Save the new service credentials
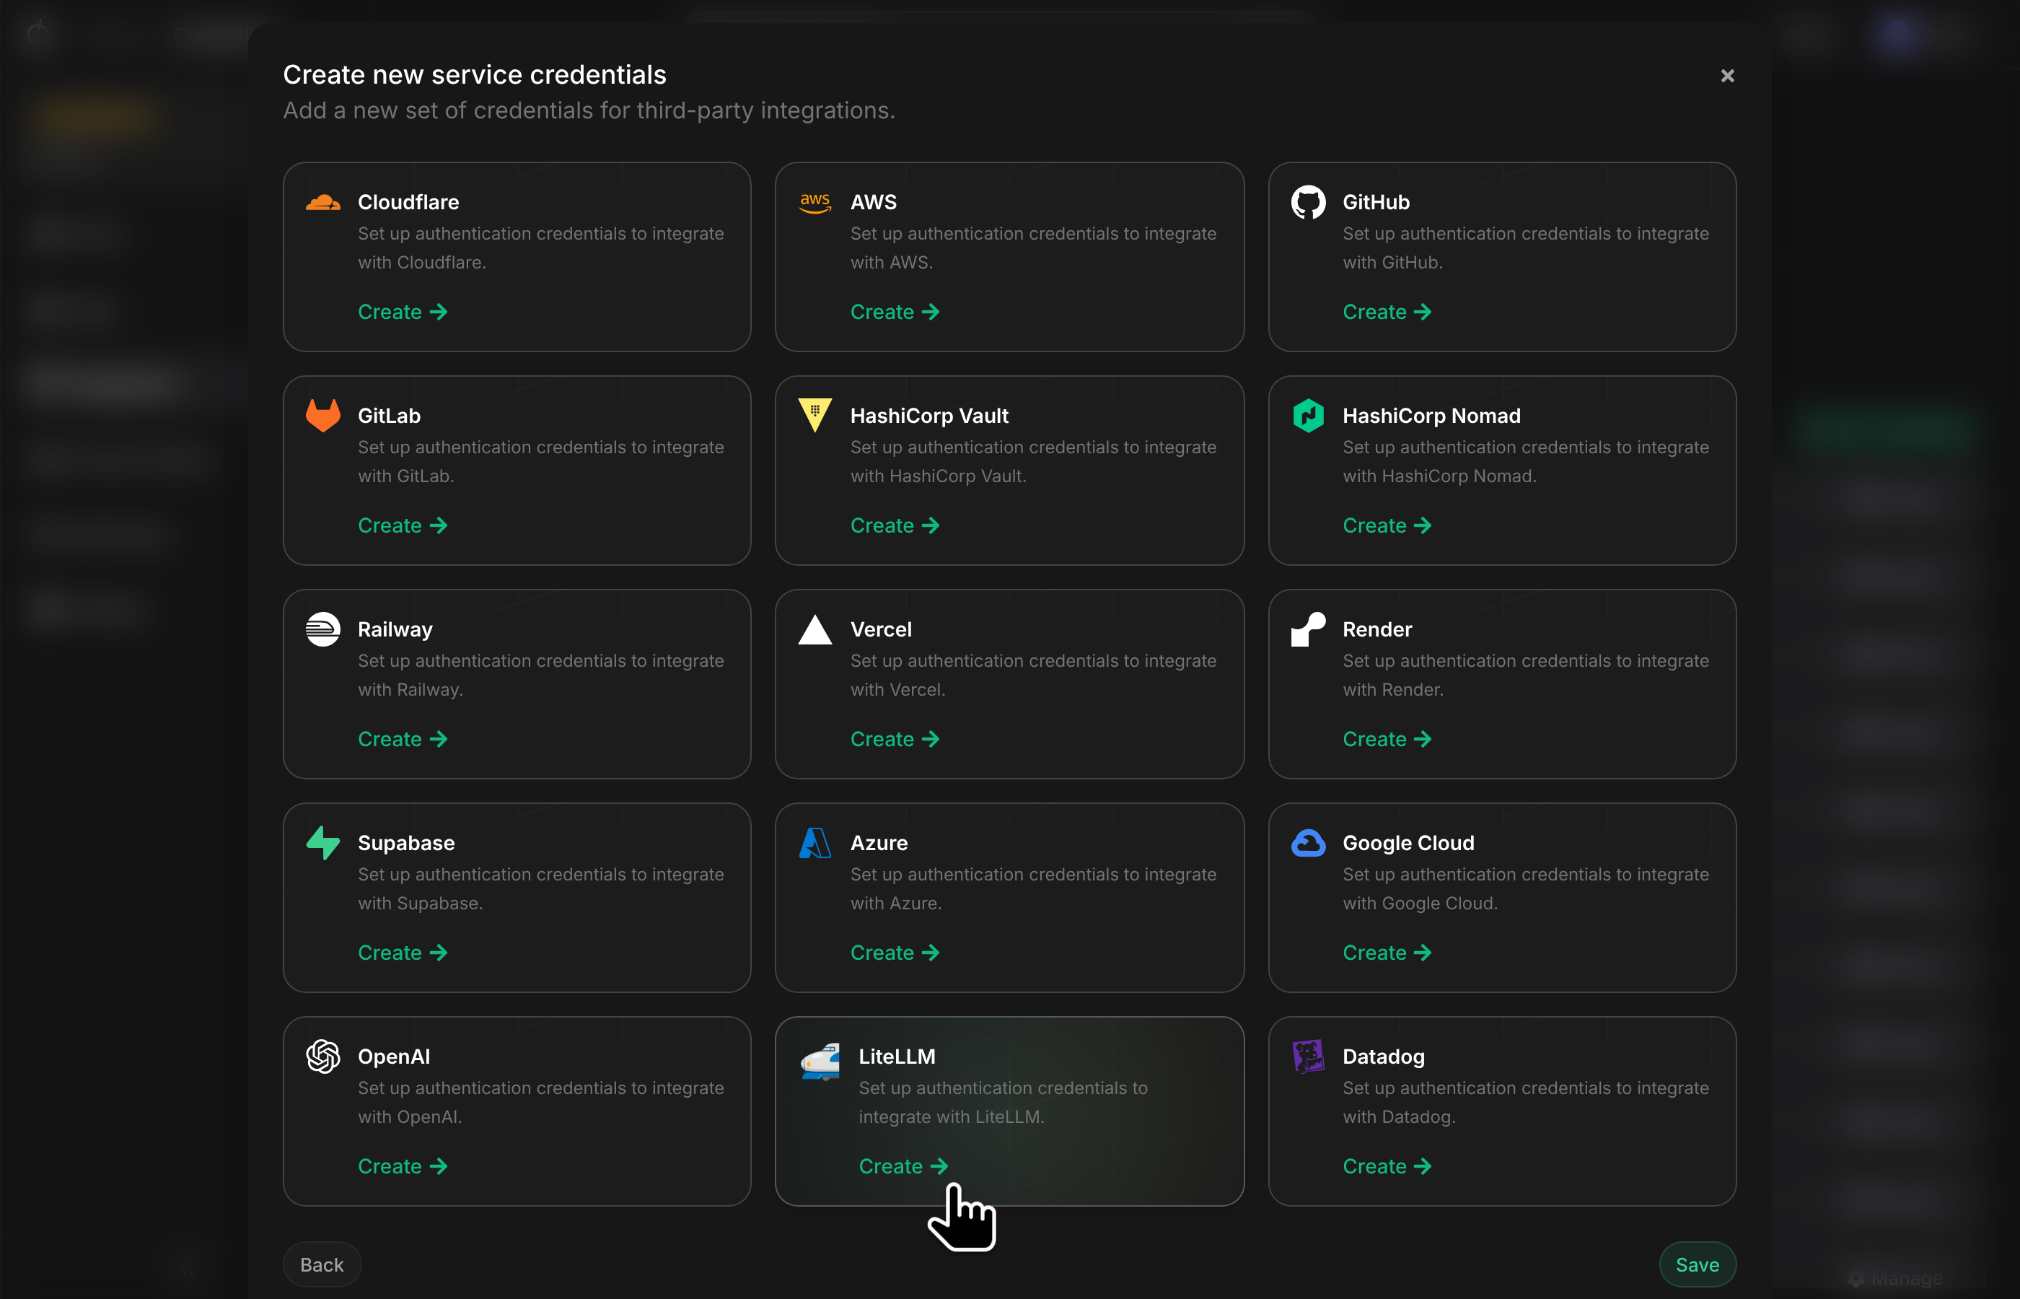 pos(1697,1264)
